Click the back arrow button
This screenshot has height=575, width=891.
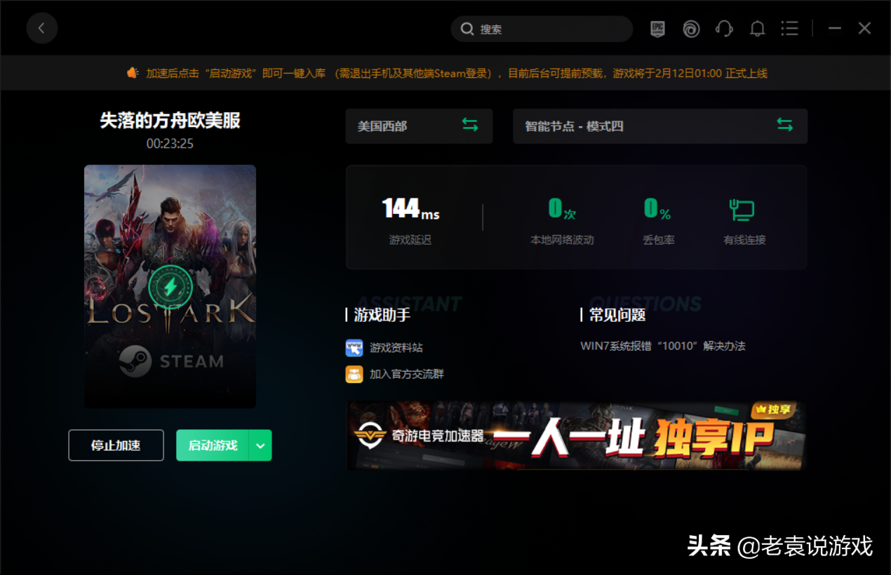(42, 29)
